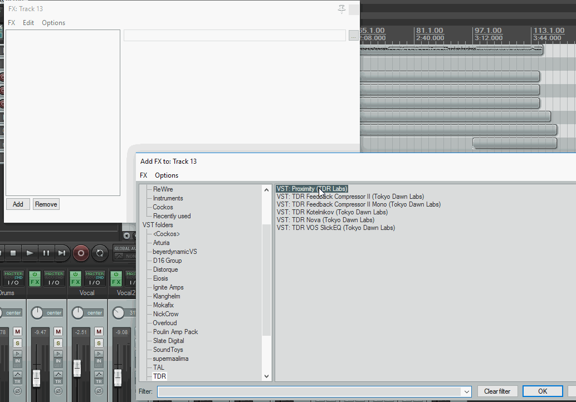
Task: Mute the -9.47 mixer strip
Action: tap(58, 331)
